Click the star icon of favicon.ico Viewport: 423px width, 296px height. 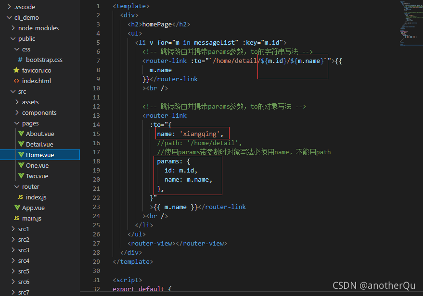16,70
